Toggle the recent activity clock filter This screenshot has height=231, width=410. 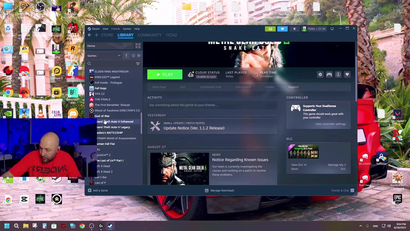133,56
